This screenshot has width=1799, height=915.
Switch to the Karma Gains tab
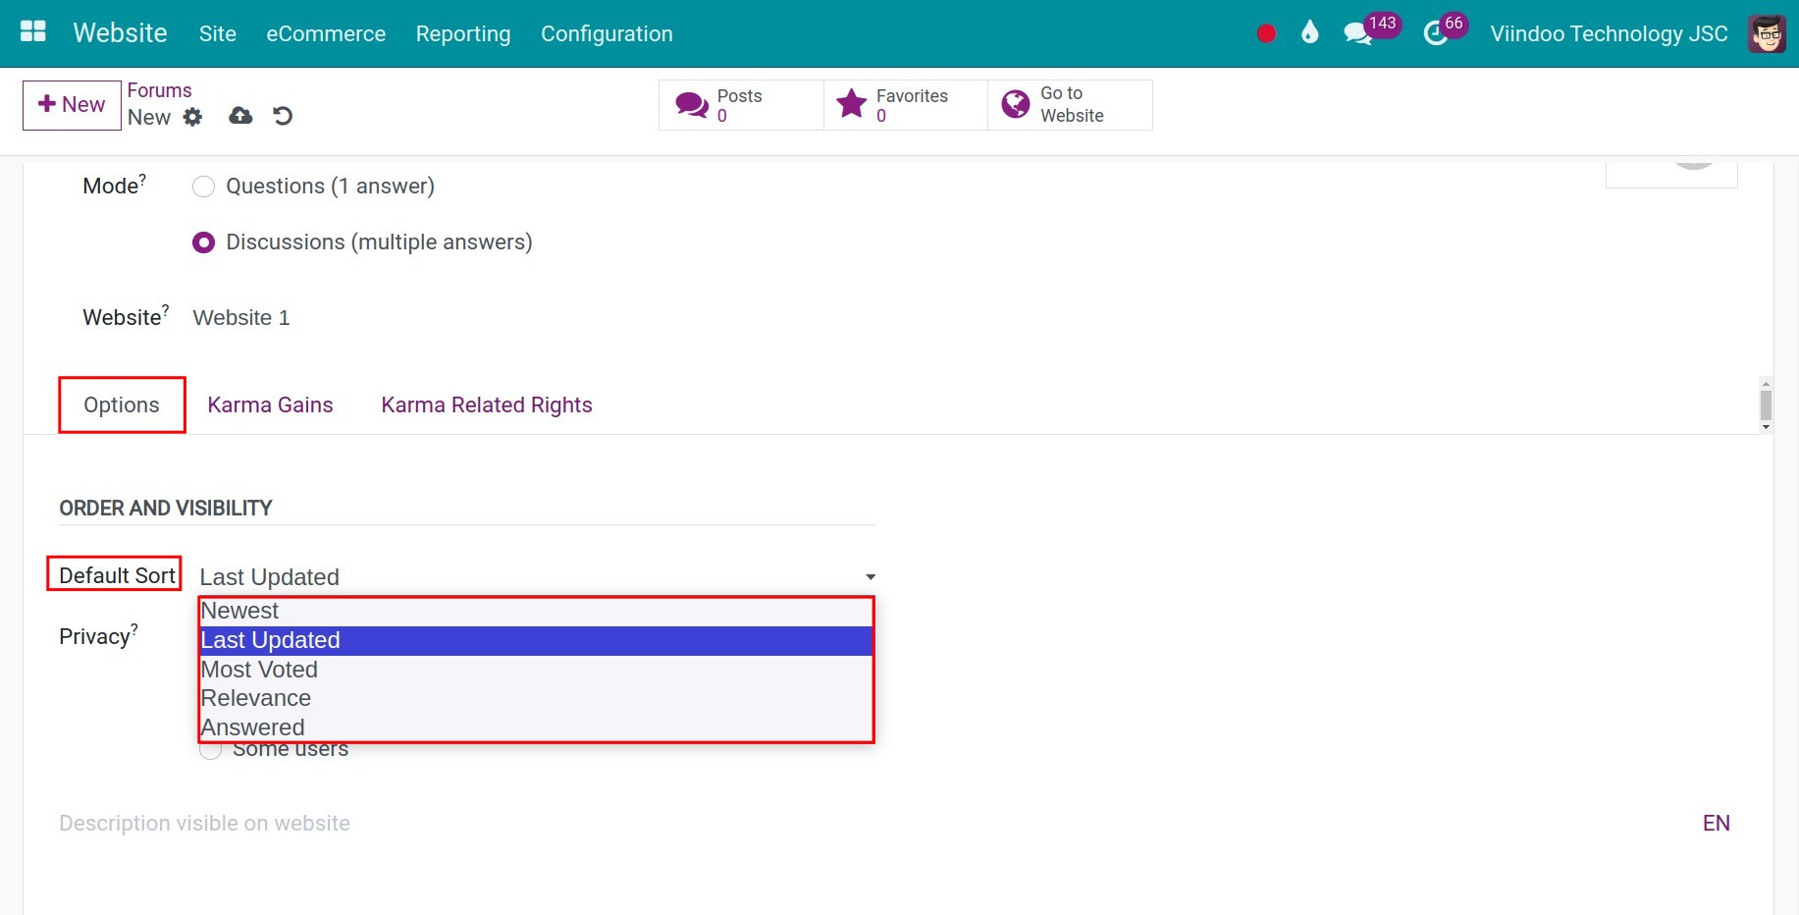pyautogui.click(x=270, y=404)
